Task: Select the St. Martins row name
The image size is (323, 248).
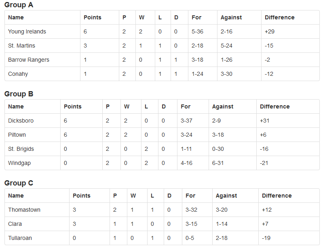Action: point(22,46)
